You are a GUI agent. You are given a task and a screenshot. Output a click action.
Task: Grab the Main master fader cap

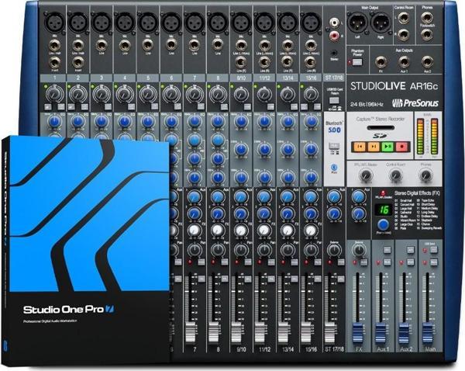point(427,333)
